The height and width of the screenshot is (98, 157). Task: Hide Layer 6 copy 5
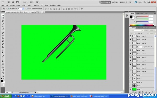(131, 57)
